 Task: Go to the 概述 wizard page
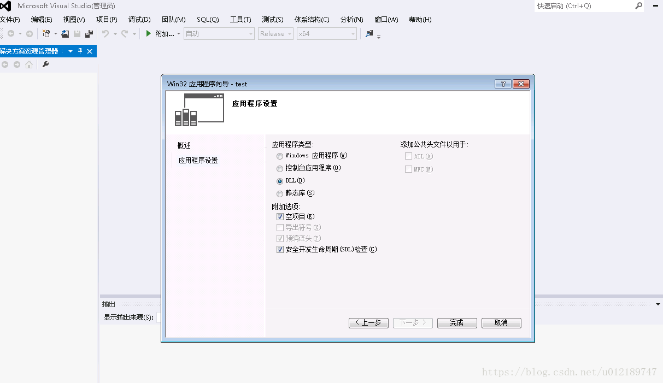[x=184, y=146]
